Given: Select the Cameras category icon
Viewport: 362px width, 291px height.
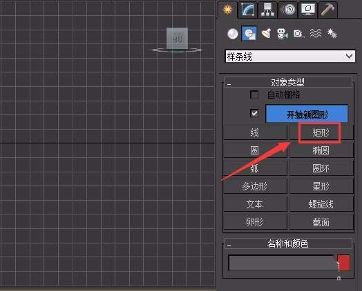Looking at the screenshot, I should (x=282, y=34).
